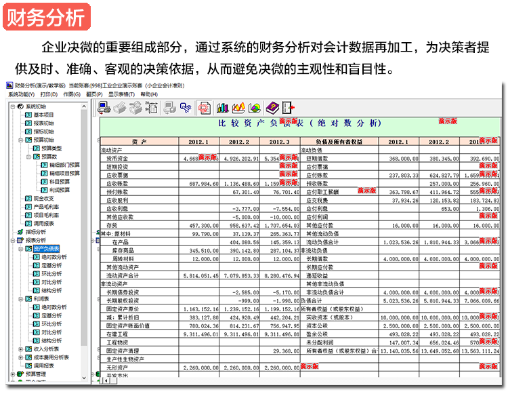The width and height of the screenshot is (508, 396).
Task: Open the 作图(G) menu
Action: [72, 94]
